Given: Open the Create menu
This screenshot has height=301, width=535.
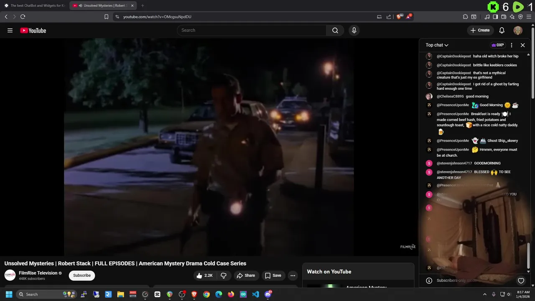Looking at the screenshot, I should pyautogui.click(x=480, y=30).
